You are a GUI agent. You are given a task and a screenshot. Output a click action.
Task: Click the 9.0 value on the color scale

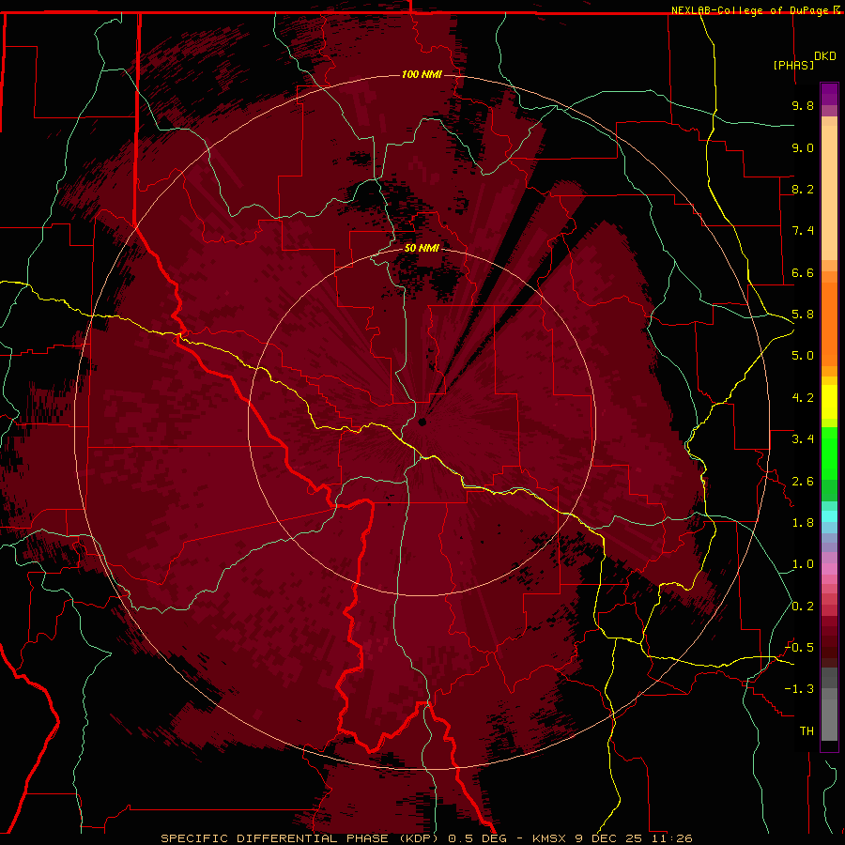tap(803, 147)
